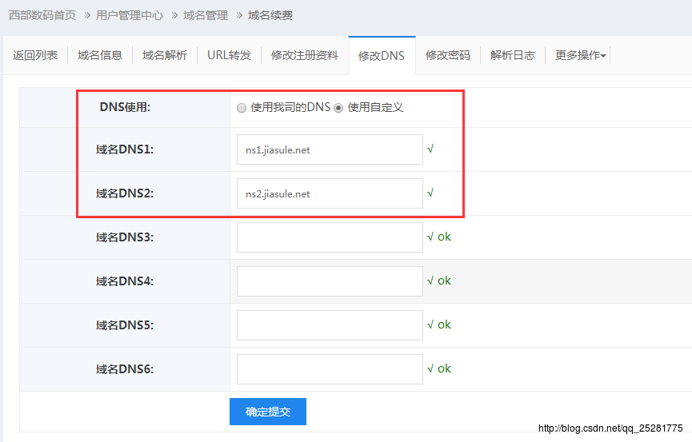
Task: Click the 域名DNS2 input field
Action: (x=330, y=193)
